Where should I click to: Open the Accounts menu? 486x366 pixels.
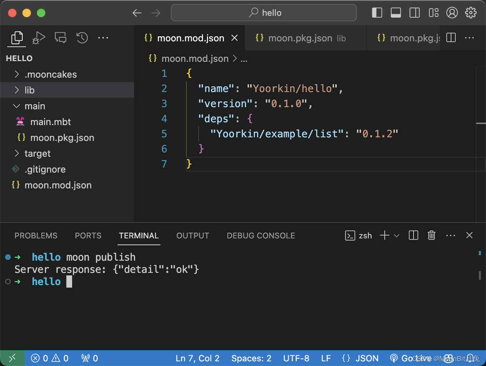pos(452,13)
